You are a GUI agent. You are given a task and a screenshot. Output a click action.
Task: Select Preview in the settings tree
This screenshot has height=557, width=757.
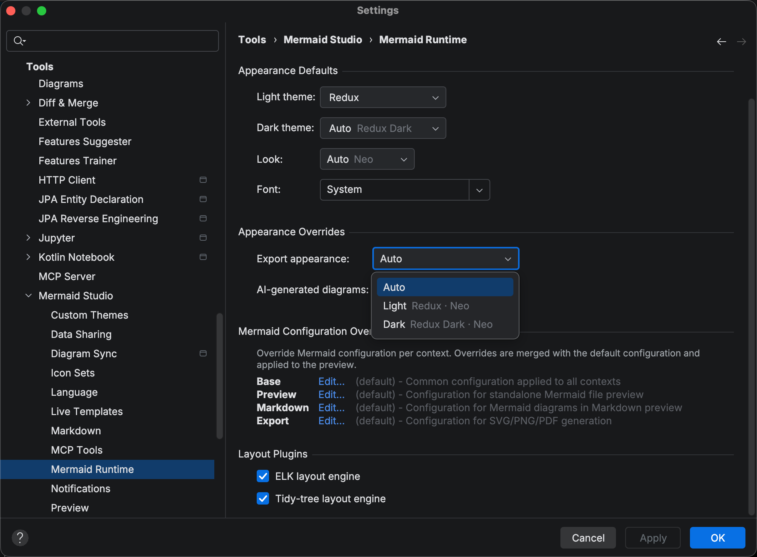pos(70,508)
